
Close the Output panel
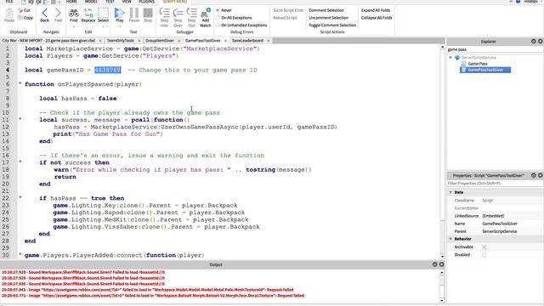(x=441, y=264)
